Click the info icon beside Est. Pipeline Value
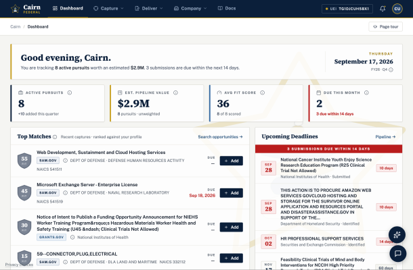 pos(175,92)
